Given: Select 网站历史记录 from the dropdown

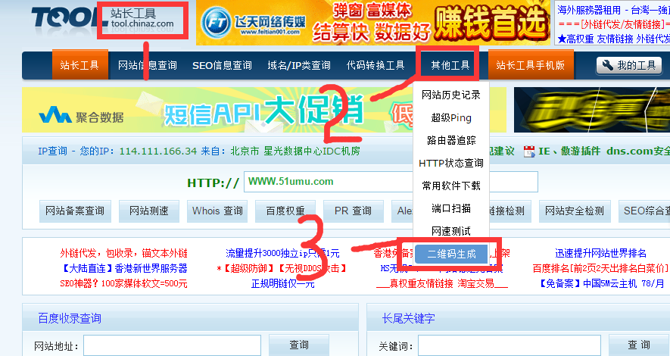Looking at the screenshot, I should point(450,95).
